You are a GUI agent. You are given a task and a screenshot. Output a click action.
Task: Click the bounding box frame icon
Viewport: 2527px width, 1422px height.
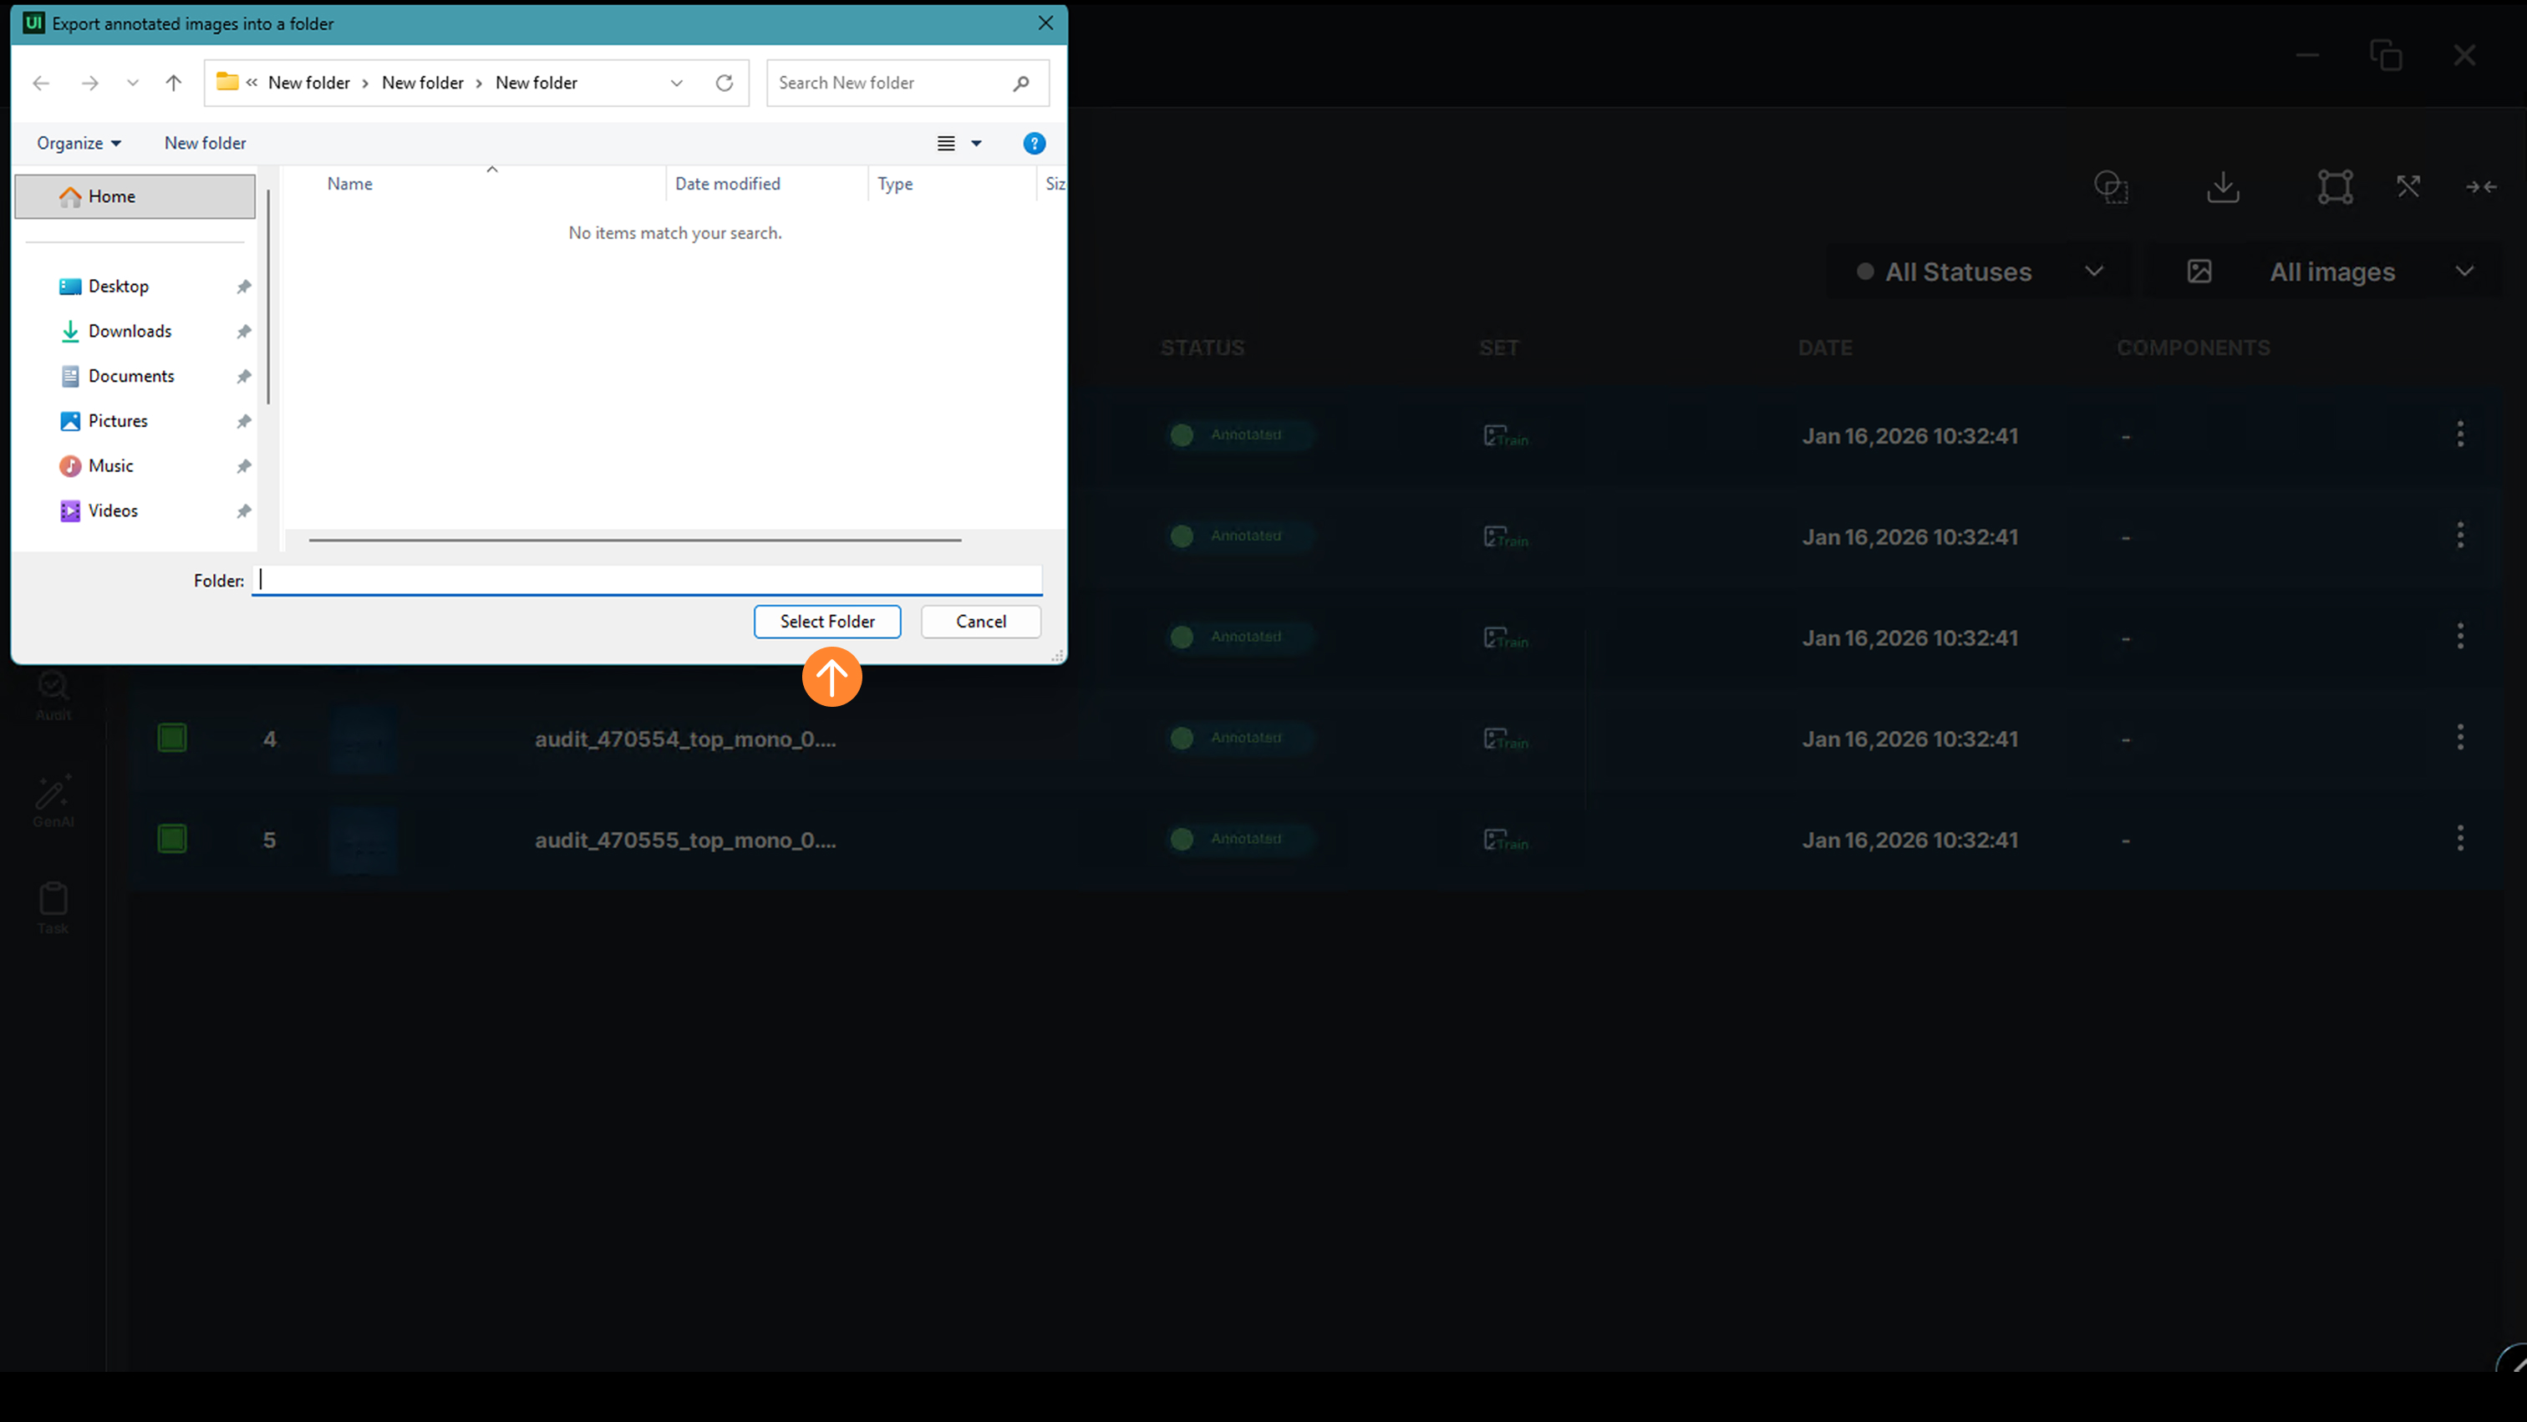click(2335, 186)
